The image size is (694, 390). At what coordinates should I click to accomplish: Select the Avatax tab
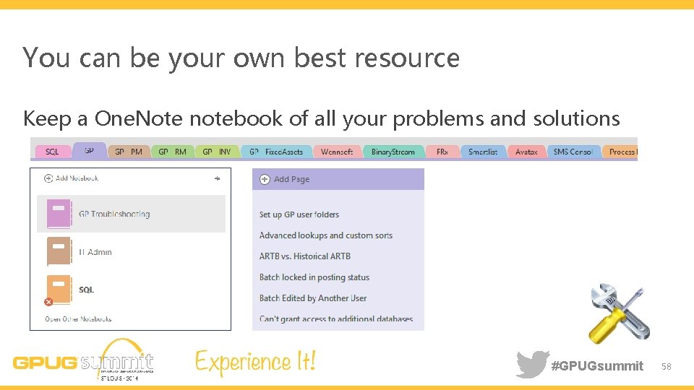(526, 152)
